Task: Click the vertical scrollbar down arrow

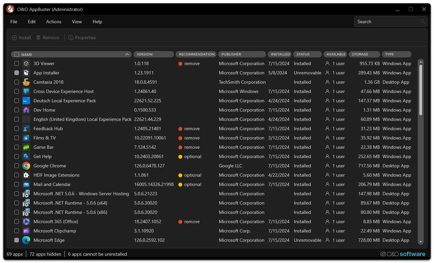Action: (x=421, y=242)
